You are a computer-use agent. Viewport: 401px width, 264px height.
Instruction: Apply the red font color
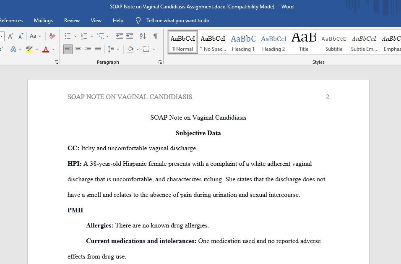click(x=46, y=49)
